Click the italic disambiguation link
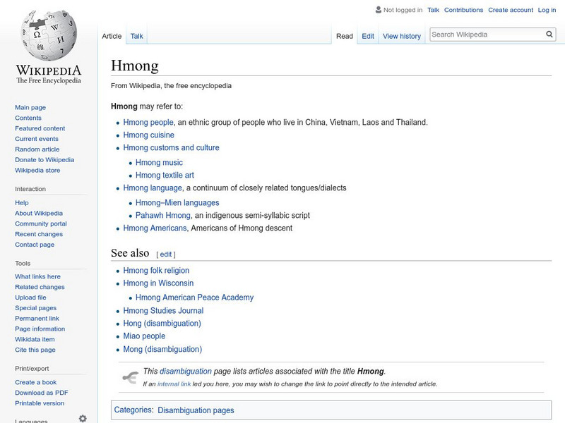Image resolution: width=565 pixels, height=423 pixels. [186, 372]
